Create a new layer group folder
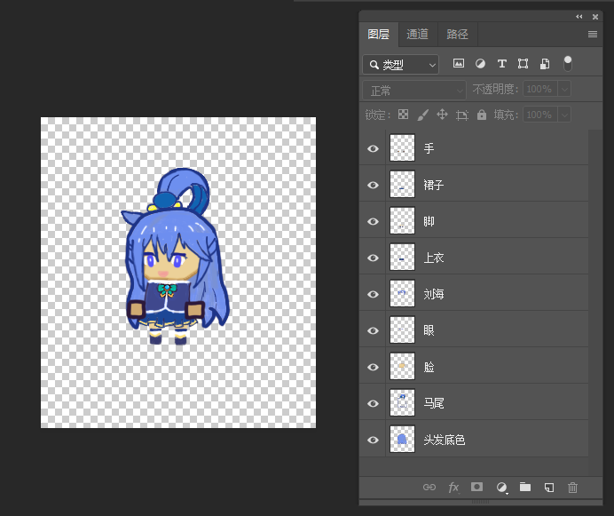The width and height of the screenshot is (614, 516). [x=525, y=487]
